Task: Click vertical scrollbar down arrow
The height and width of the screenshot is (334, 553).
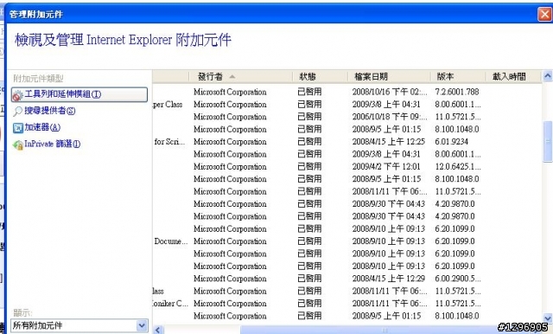Action: [548, 318]
